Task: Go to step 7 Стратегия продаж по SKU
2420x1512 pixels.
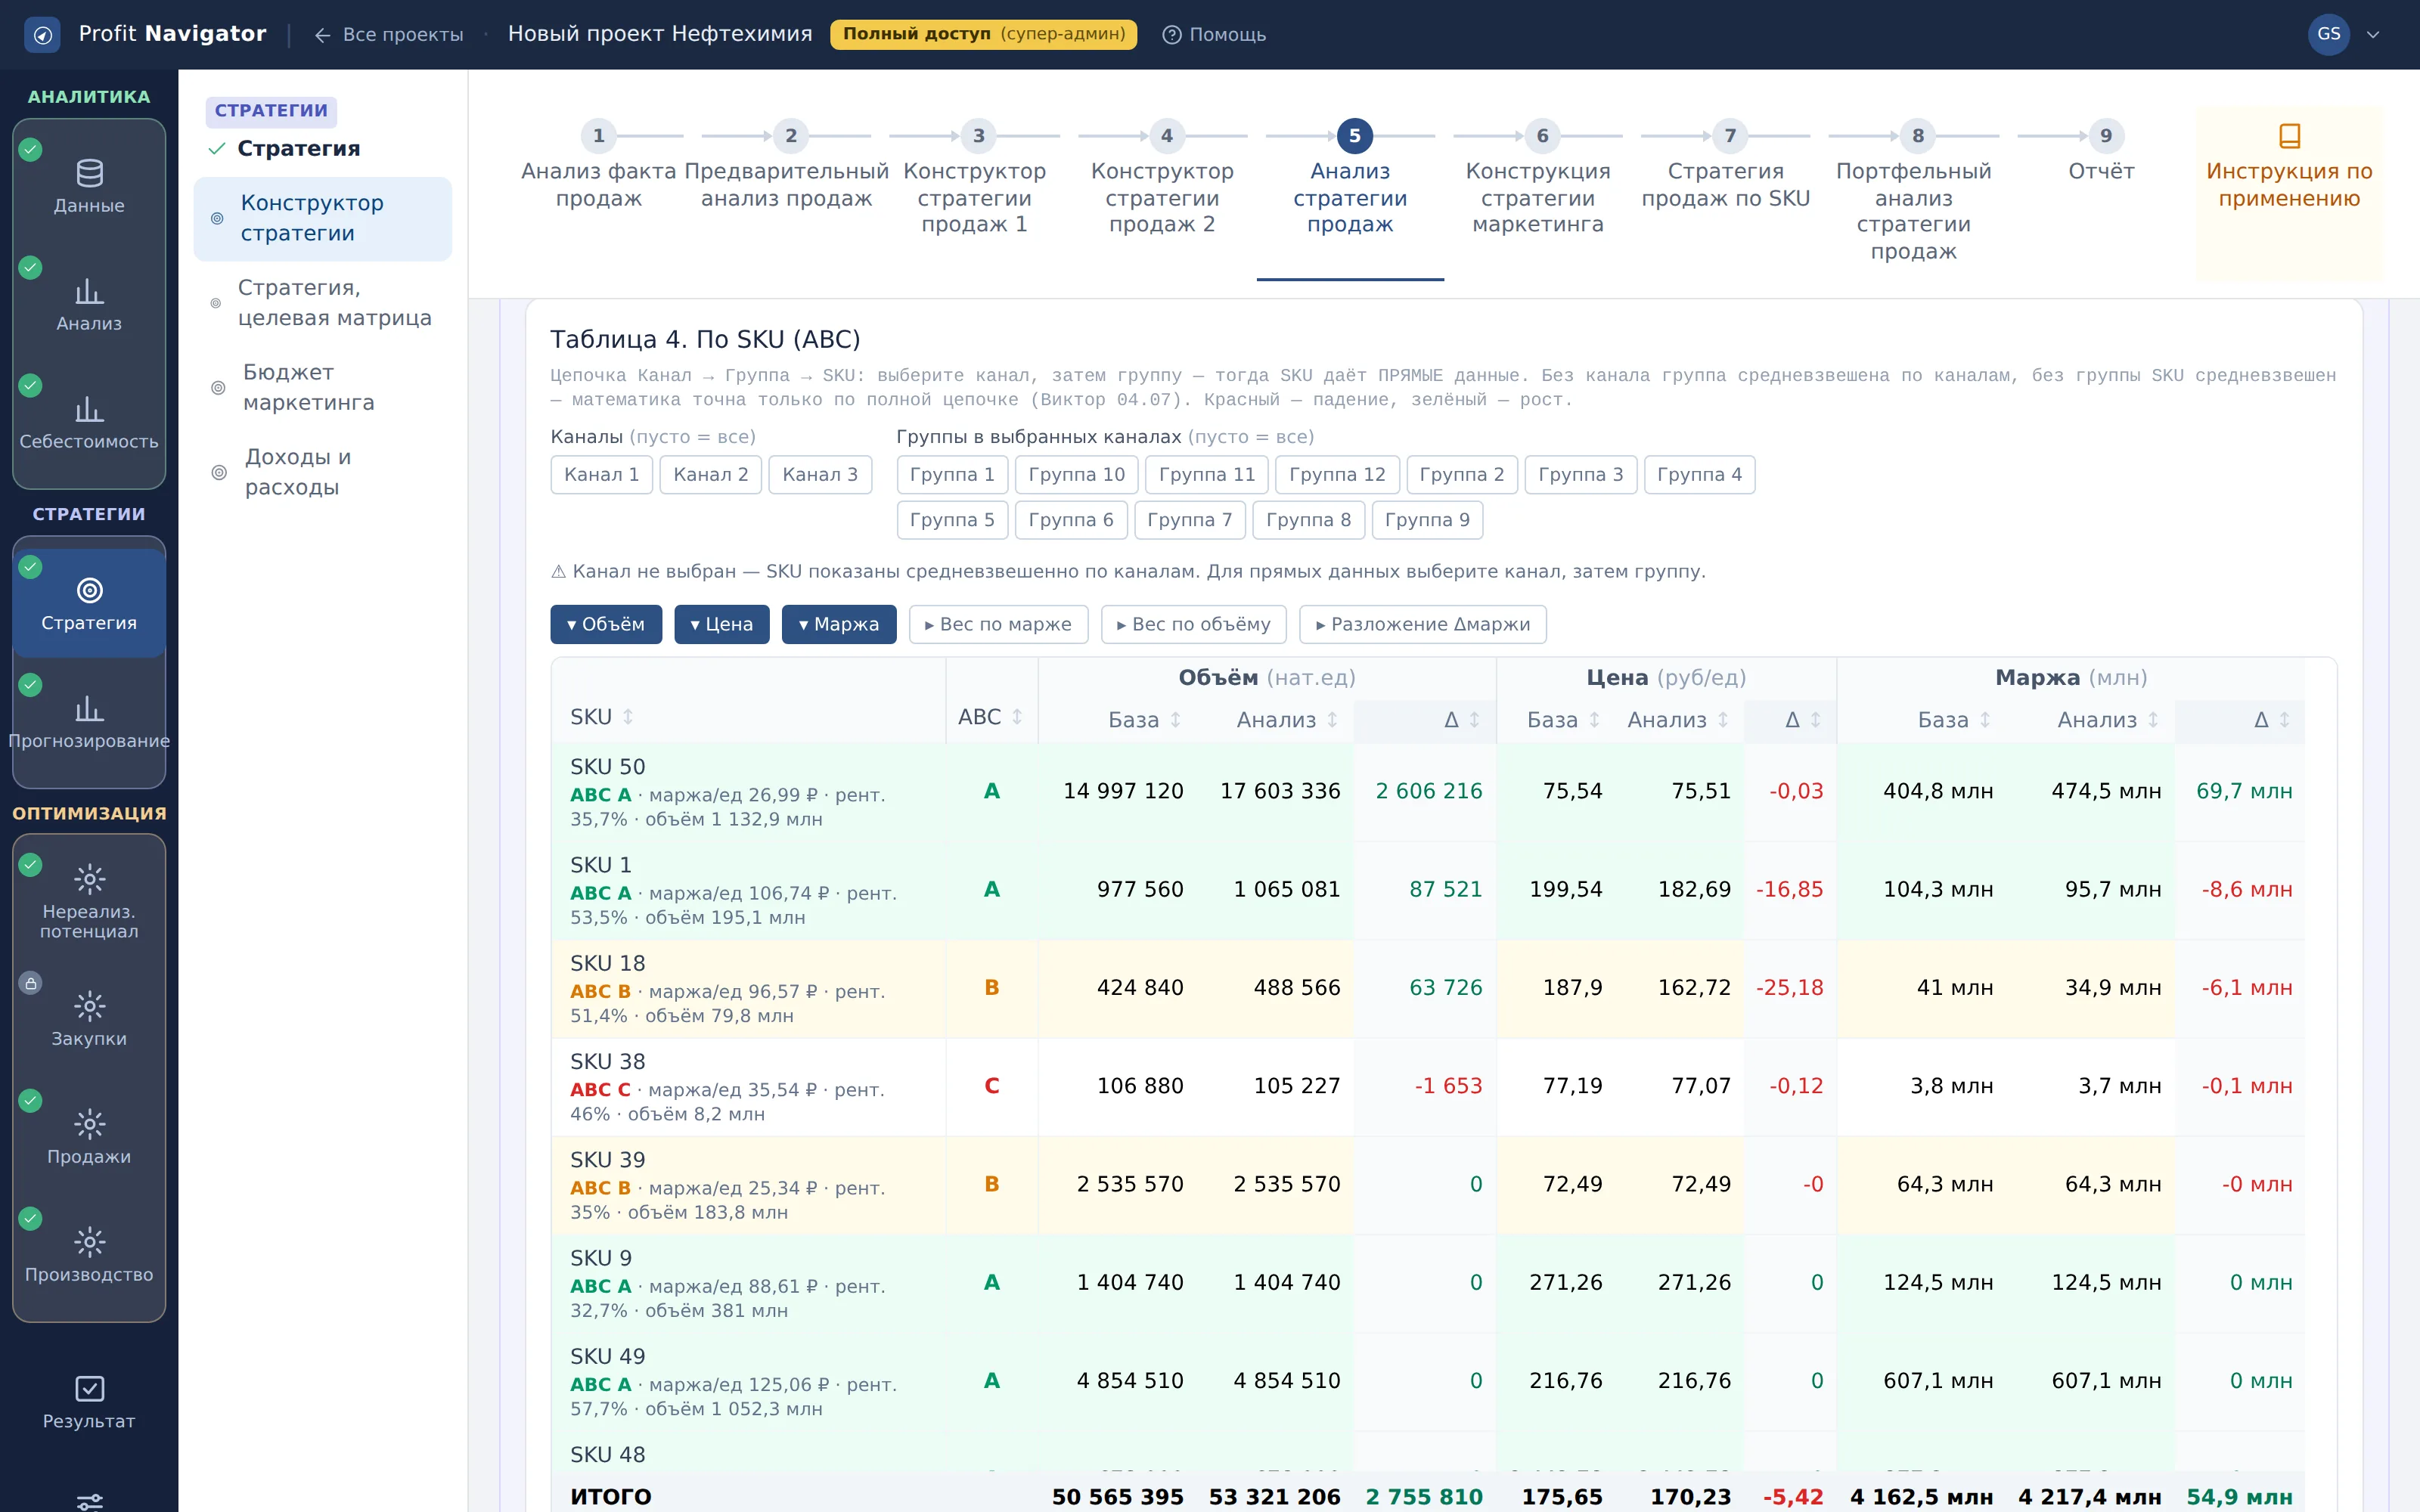Action: pos(1726,165)
